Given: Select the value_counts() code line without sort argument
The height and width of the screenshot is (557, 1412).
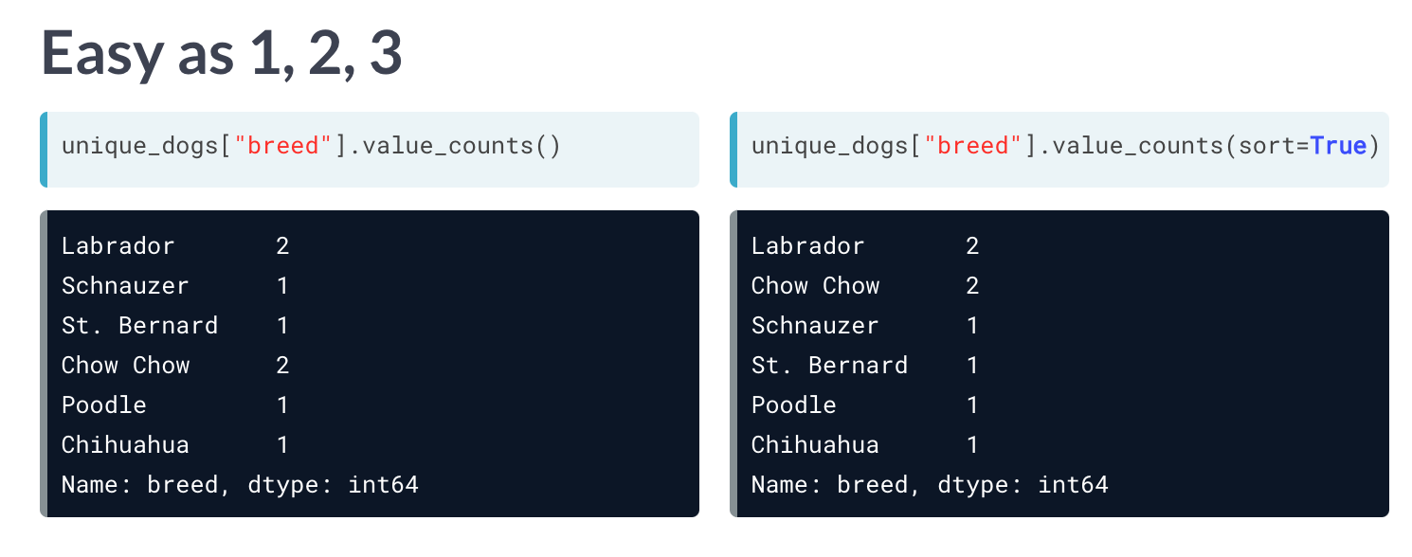Looking at the screenshot, I should coord(311,146).
